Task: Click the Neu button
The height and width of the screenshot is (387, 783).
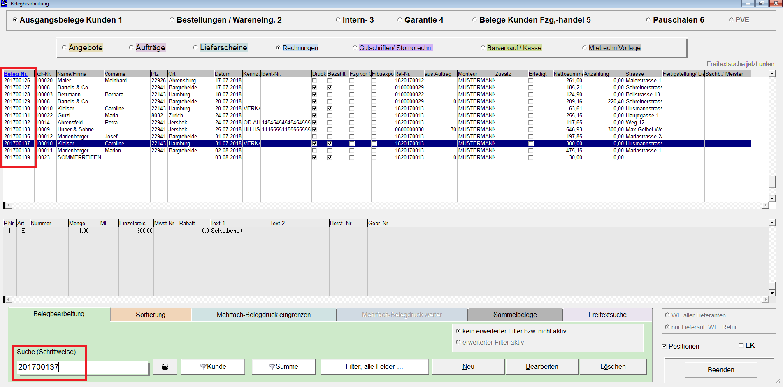Action: click(x=468, y=366)
